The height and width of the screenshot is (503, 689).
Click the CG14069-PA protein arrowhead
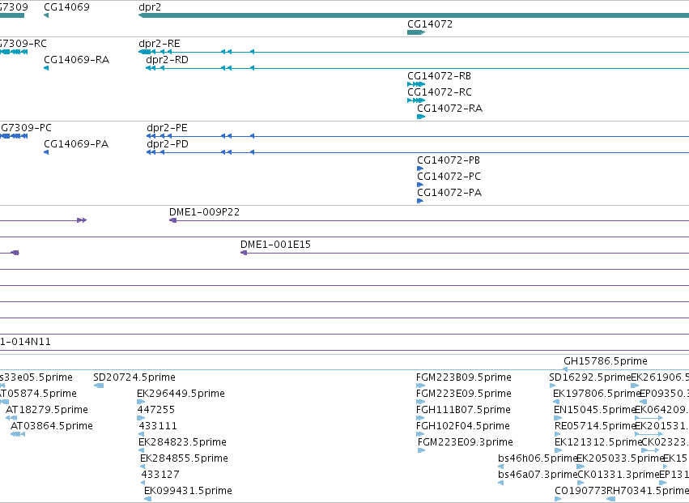coord(46,152)
